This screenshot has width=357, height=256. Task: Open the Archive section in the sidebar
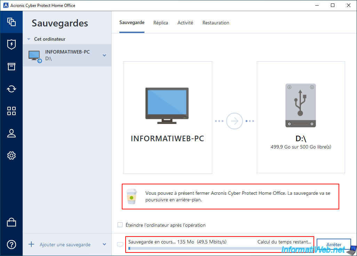click(11, 66)
